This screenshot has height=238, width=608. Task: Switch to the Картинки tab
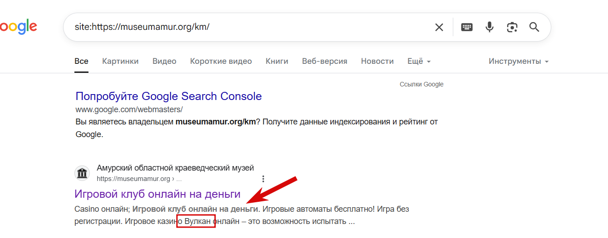click(120, 61)
